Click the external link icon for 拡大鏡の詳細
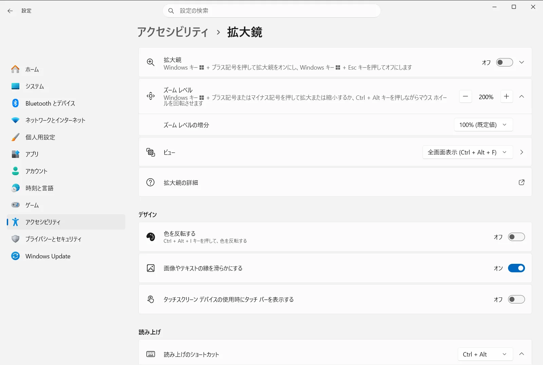This screenshot has height=365, width=543. (x=522, y=182)
